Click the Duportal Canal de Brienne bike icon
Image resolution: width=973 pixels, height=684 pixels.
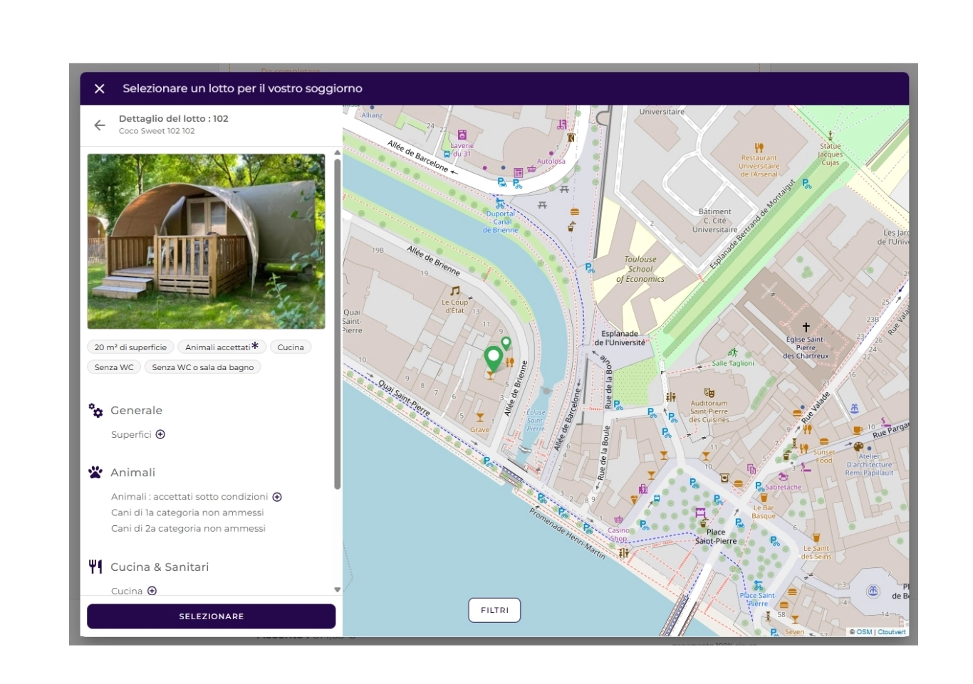[500, 204]
